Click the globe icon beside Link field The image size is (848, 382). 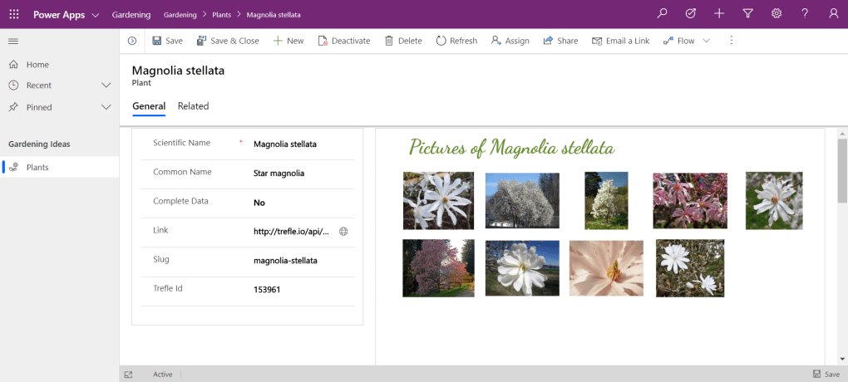[343, 232]
